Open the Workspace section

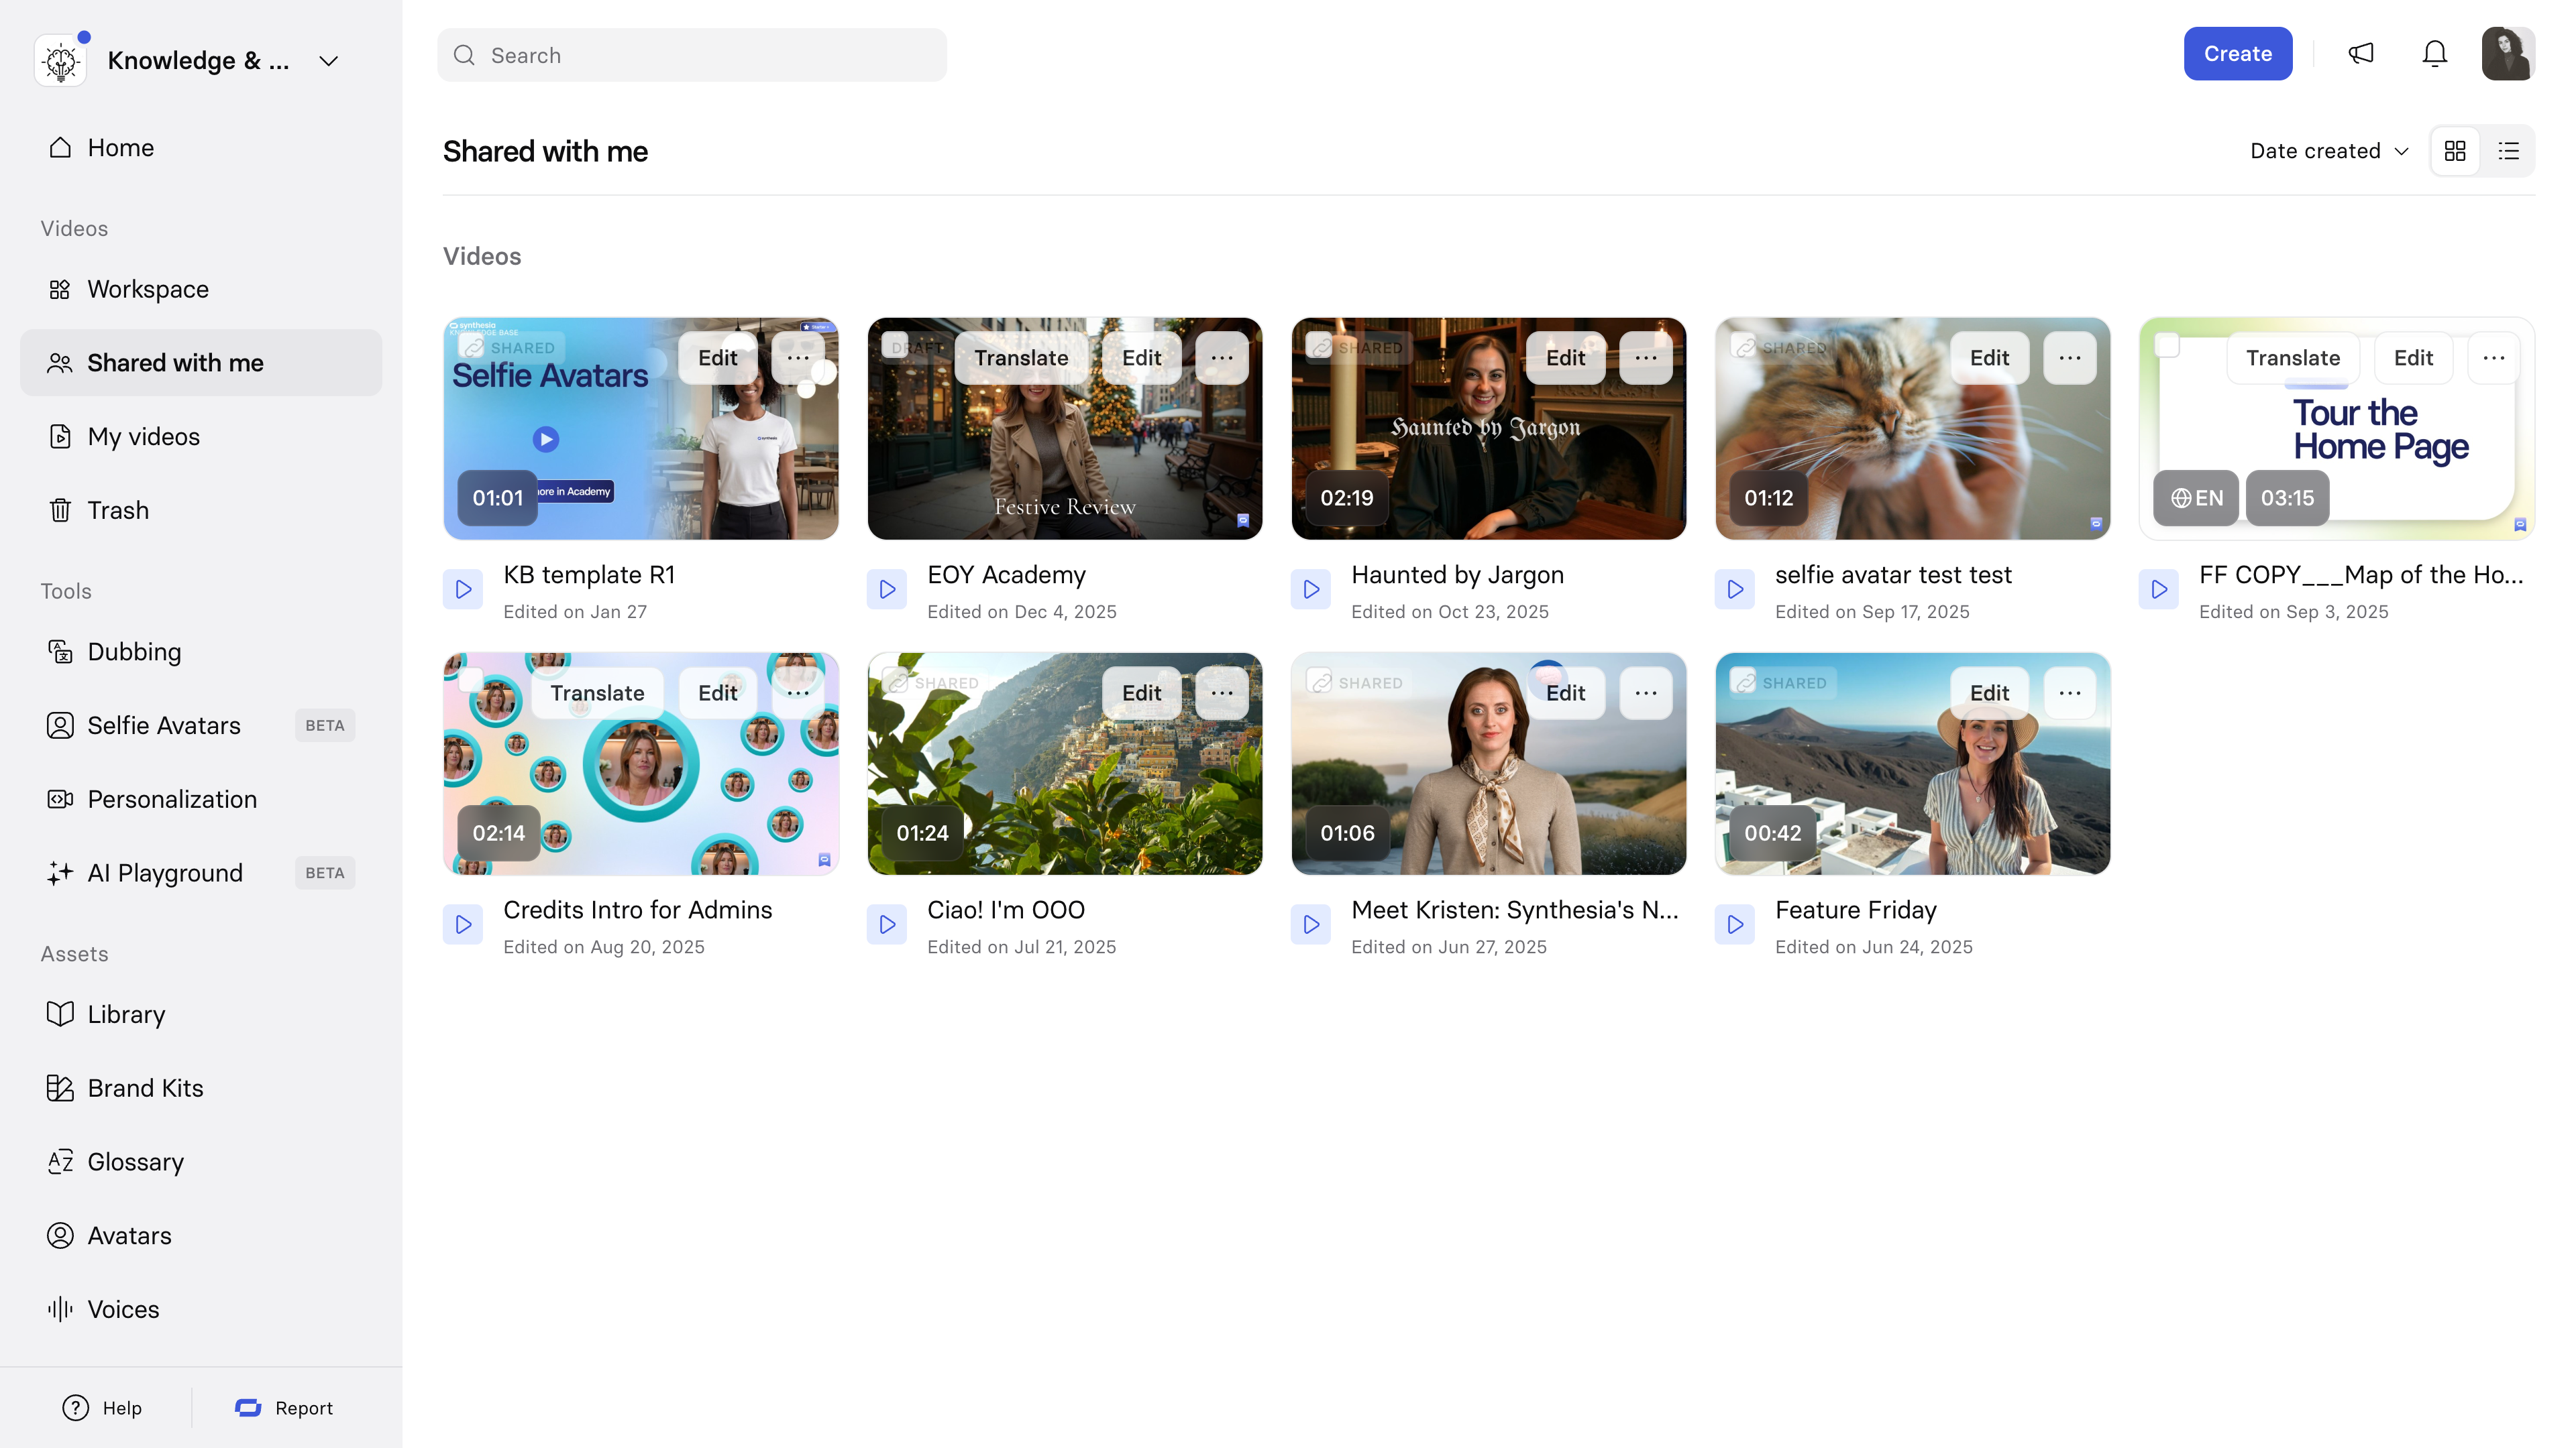click(x=148, y=289)
